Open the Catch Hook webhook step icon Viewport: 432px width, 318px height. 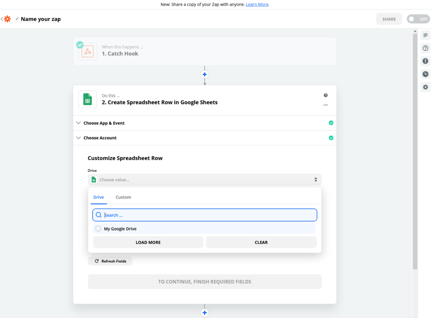88,52
